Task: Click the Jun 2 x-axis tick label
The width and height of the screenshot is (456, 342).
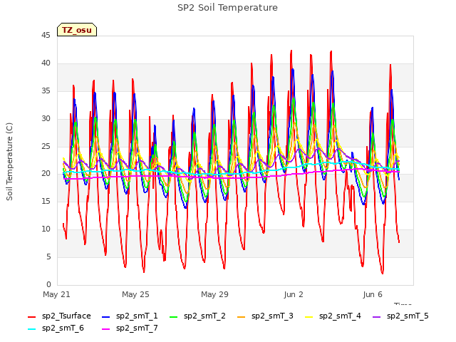Action: [294, 294]
